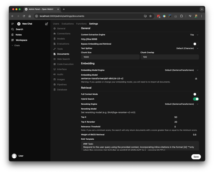Open the User profile menu
The height and width of the screenshot is (173, 214).
click(x=18, y=156)
